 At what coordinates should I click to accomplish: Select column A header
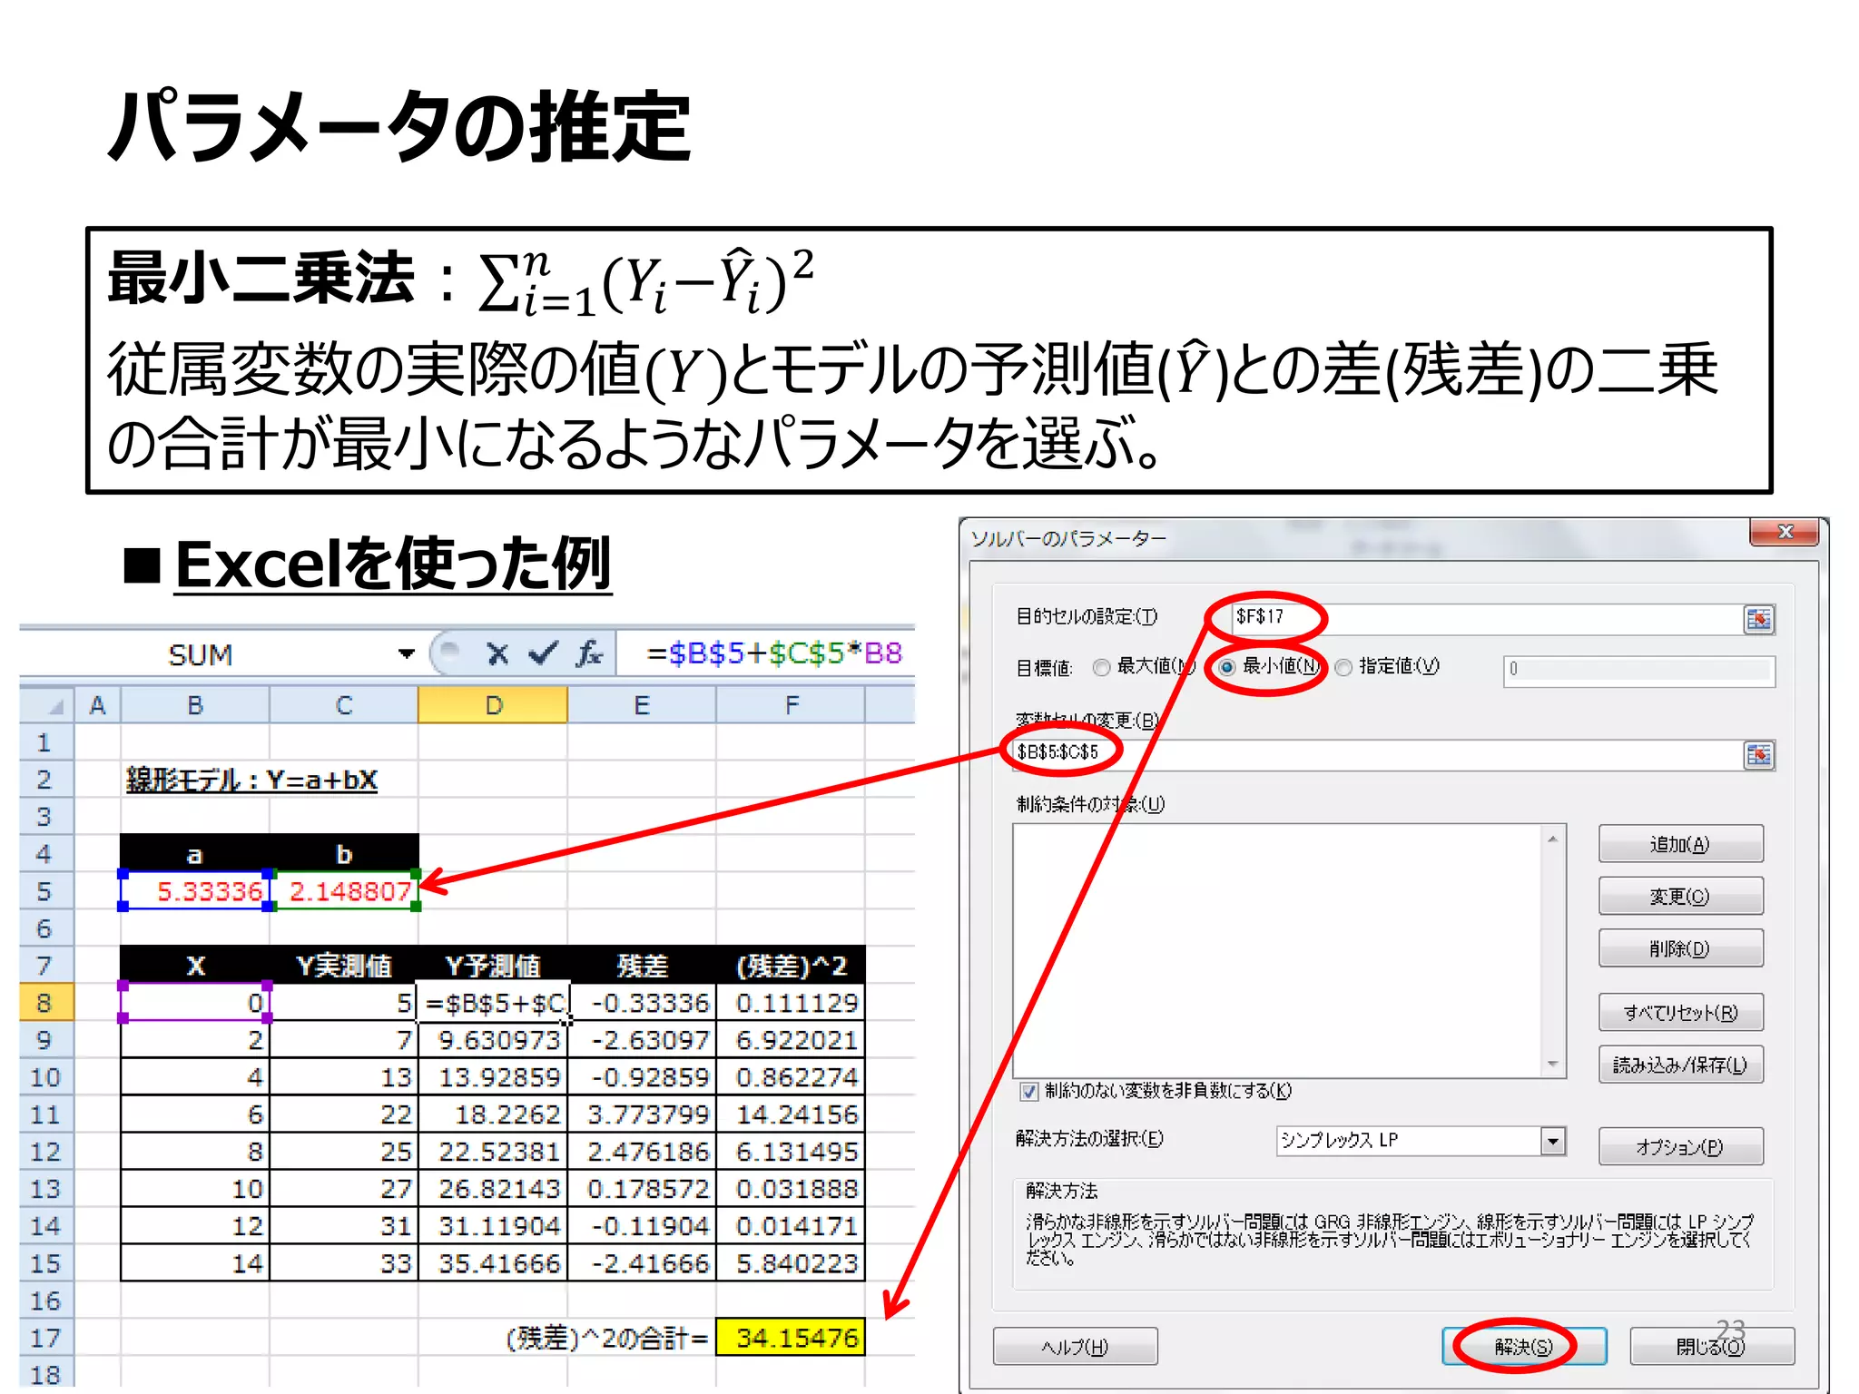coord(97,705)
